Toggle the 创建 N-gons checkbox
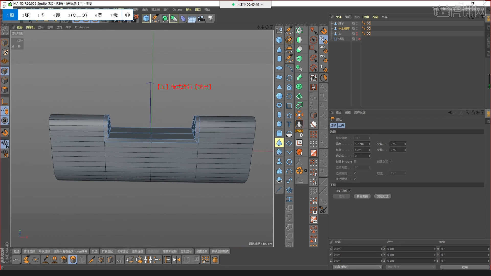Viewport: 491px width, 276px height. coord(355,162)
